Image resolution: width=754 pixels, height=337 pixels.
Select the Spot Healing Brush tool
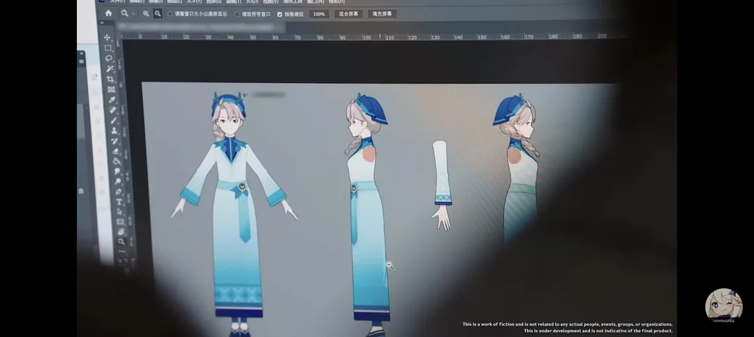click(113, 110)
